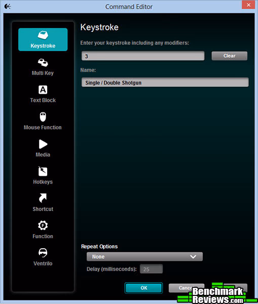Open the Mouse Function command option

pos(43,122)
